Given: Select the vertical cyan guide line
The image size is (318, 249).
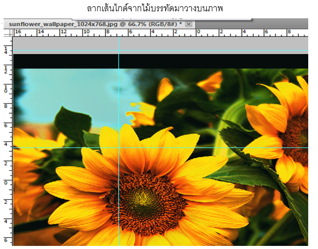Looking at the screenshot, I should pyautogui.click(x=118, y=93).
